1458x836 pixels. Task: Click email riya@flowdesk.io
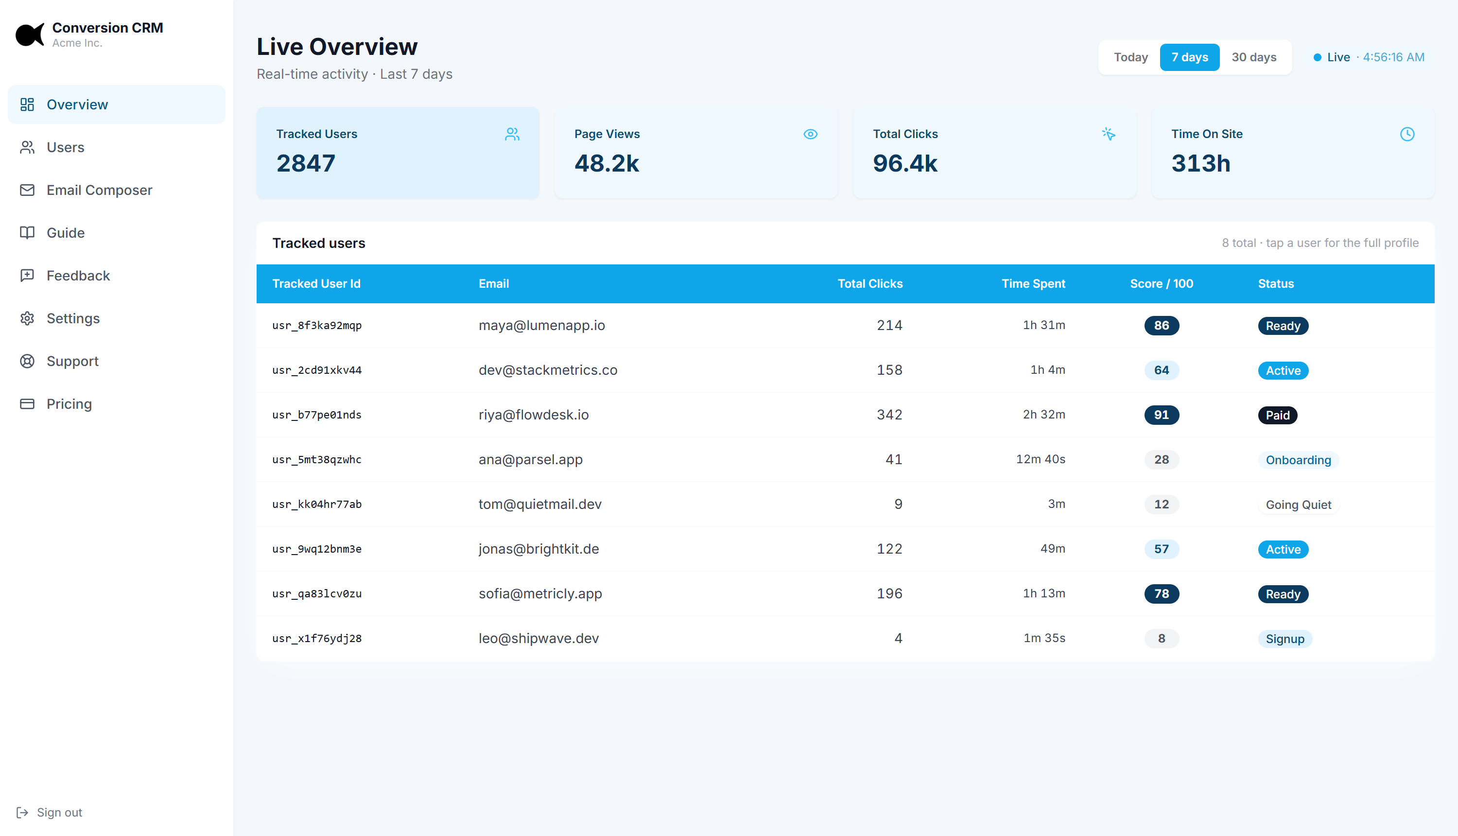[x=533, y=415]
